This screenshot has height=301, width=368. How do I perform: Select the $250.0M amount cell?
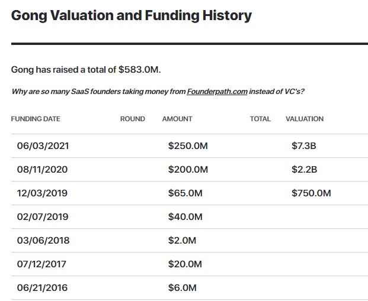tap(188, 146)
